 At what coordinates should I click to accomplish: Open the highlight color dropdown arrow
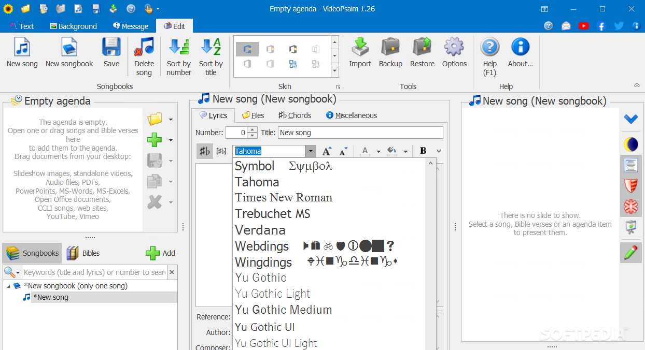[405, 152]
